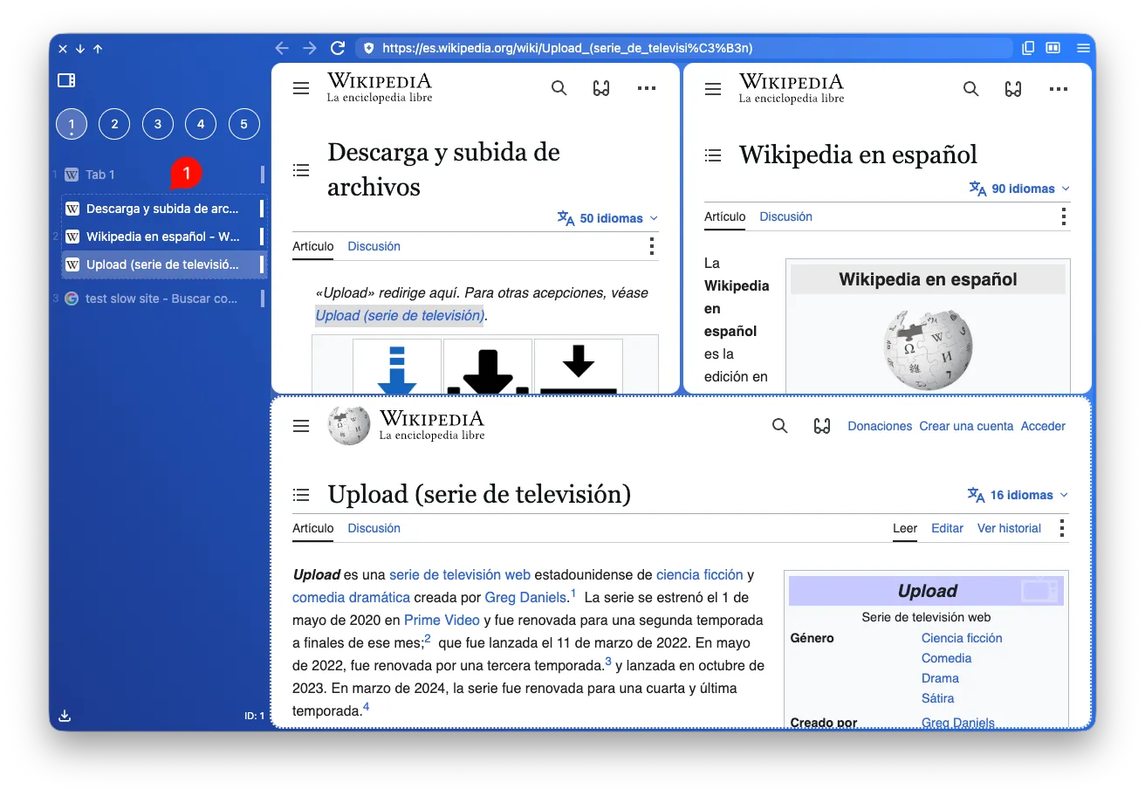Select the Leer view tab
1145x796 pixels.
click(x=905, y=528)
